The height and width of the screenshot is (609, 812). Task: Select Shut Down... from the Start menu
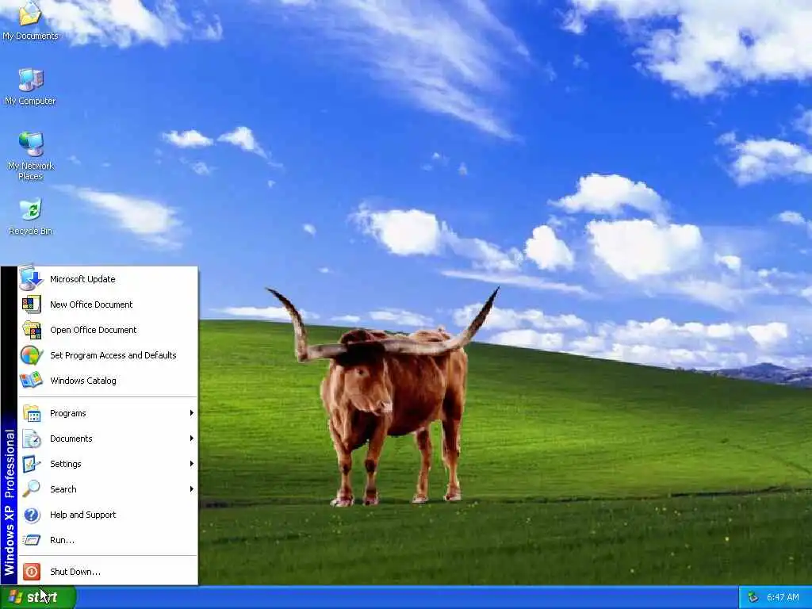click(108, 571)
